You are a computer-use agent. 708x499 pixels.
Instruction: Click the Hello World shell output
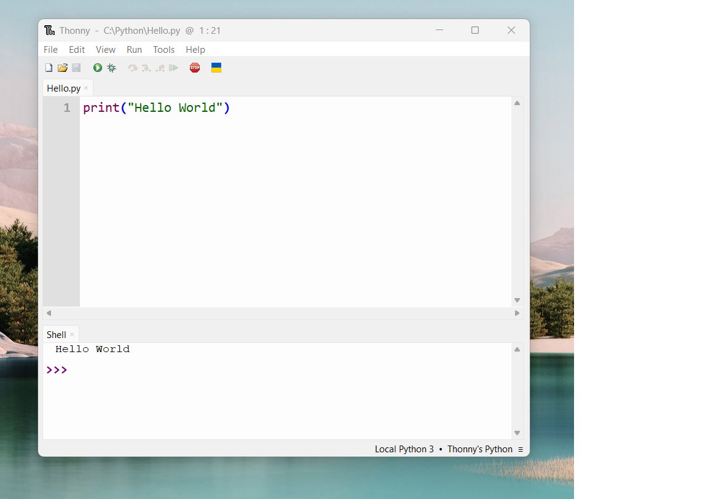point(93,349)
